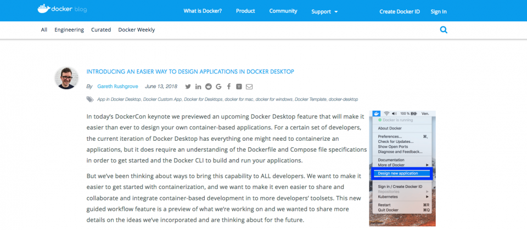Share the post by email envelope icon

[x=249, y=87]
